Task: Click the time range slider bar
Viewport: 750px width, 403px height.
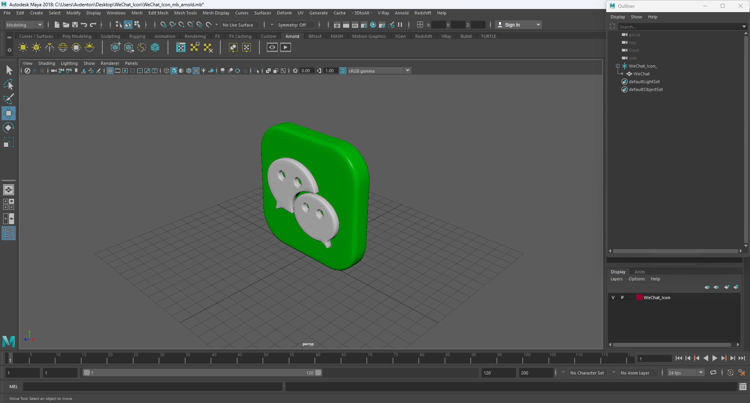Action: 202,373
